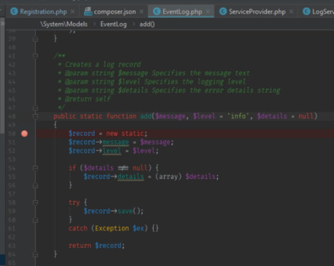Click the Registration.php class file icon

click(14, 11)
